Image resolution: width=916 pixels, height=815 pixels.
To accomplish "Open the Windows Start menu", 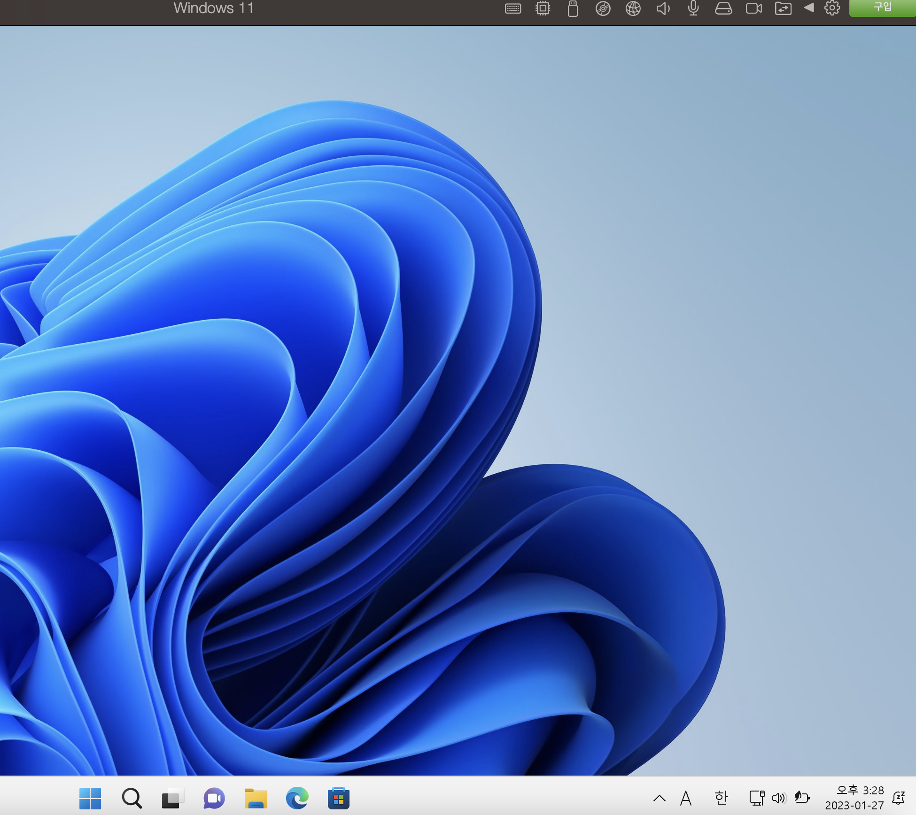I will [x=90, y=798].
